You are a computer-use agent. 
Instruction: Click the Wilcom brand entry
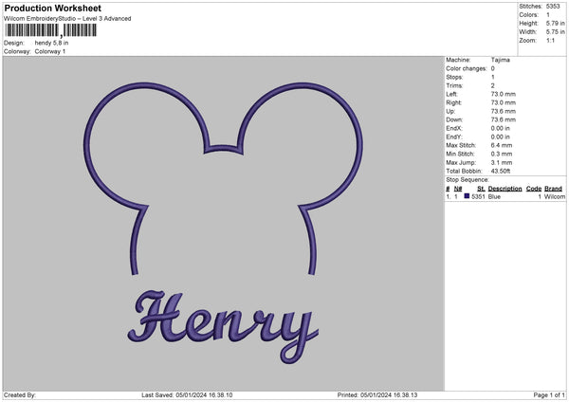pyautogui.click(x=555, y=196)
